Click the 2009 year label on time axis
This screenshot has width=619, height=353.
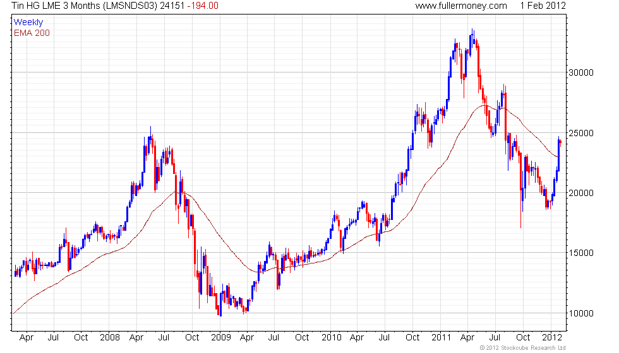coord(220,338)
